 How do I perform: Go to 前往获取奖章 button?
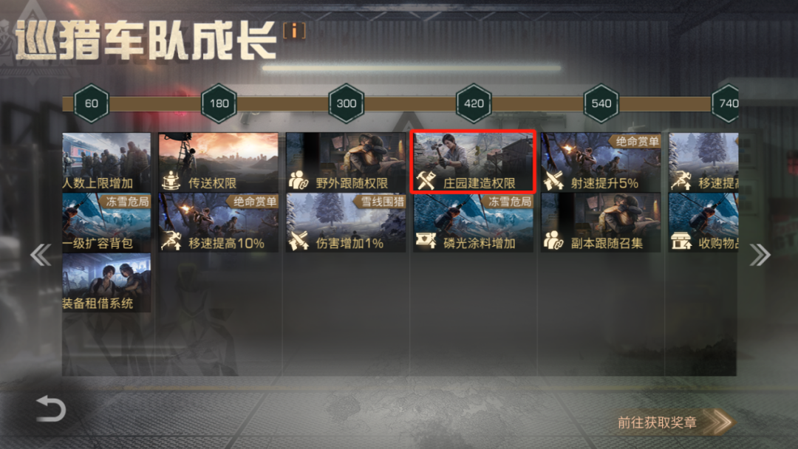coord(675,422)
